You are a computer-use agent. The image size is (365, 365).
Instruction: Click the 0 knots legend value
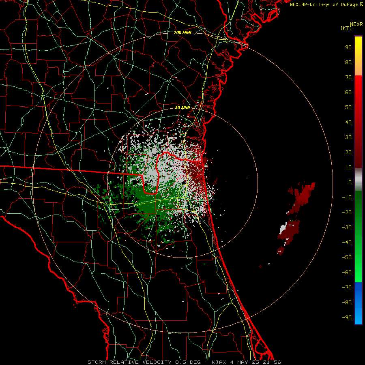350,182
